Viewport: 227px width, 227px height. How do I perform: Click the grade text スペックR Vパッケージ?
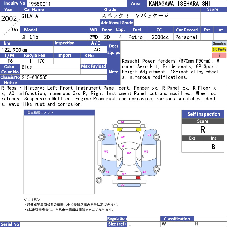135,16
